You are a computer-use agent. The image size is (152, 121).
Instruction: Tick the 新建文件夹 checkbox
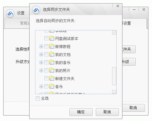point(46,78)
